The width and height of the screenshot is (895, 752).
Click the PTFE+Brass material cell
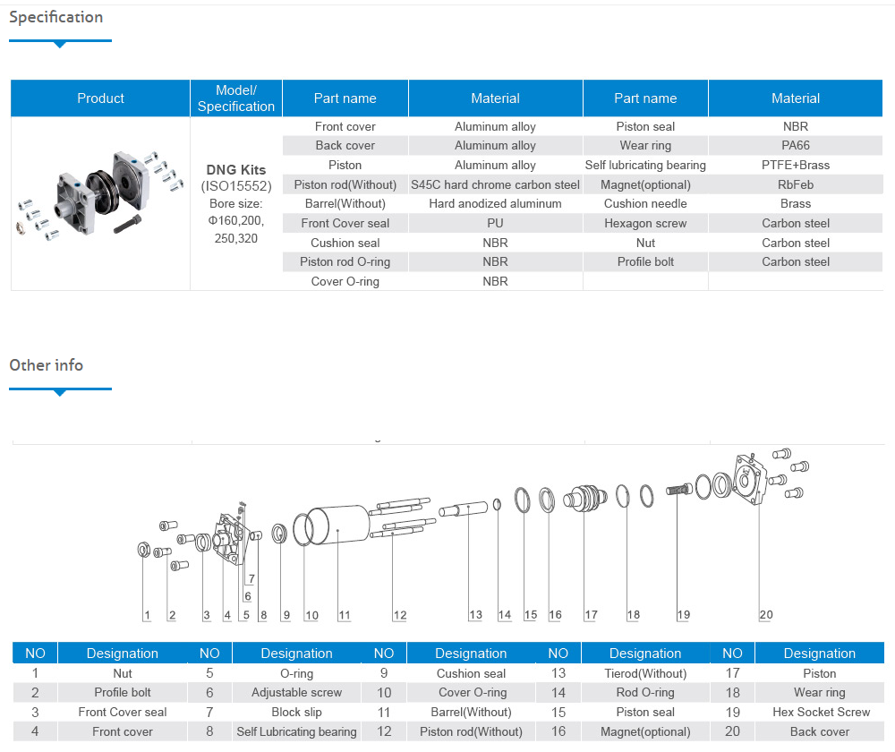796,165
